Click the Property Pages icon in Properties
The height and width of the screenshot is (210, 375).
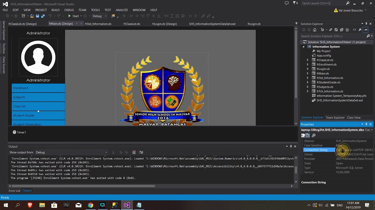pos(314,135)
